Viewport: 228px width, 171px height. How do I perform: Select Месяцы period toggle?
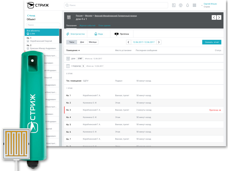pyautogui.click(x=93, y=42)
